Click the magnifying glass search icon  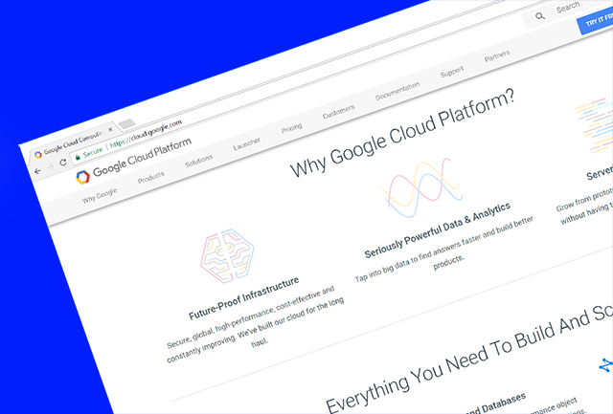[540, 16]
